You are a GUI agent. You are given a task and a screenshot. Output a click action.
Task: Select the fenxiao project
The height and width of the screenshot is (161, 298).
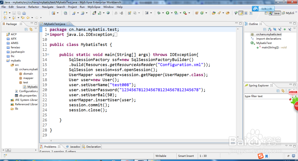(13, 47)
